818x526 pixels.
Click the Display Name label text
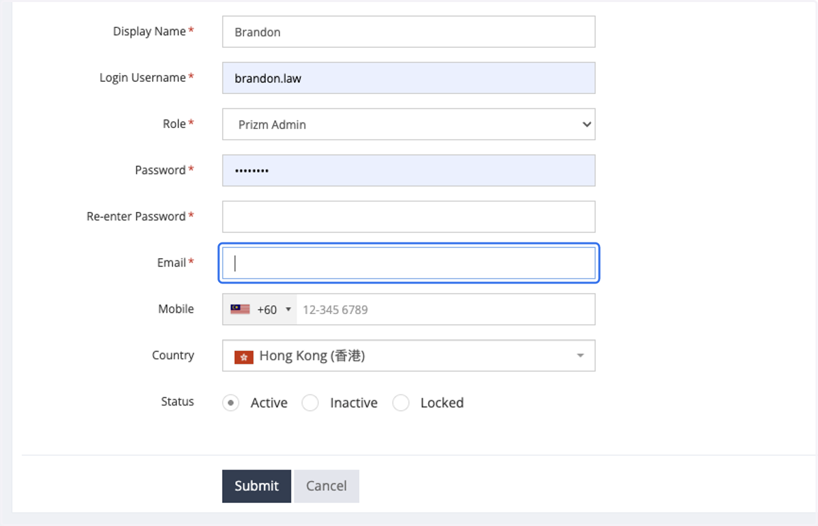click(149, 31)
